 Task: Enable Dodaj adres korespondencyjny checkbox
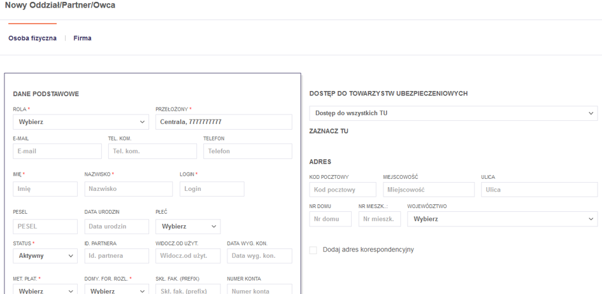tap(313, 250)
